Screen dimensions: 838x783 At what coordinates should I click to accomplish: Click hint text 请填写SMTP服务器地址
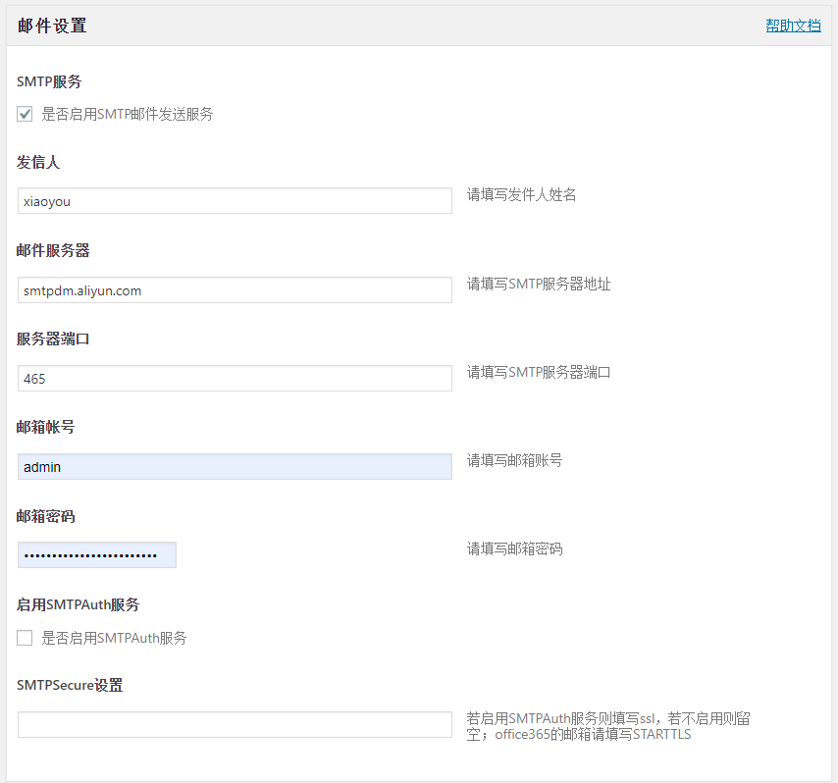pyautogui.click(x=539, y=284)
